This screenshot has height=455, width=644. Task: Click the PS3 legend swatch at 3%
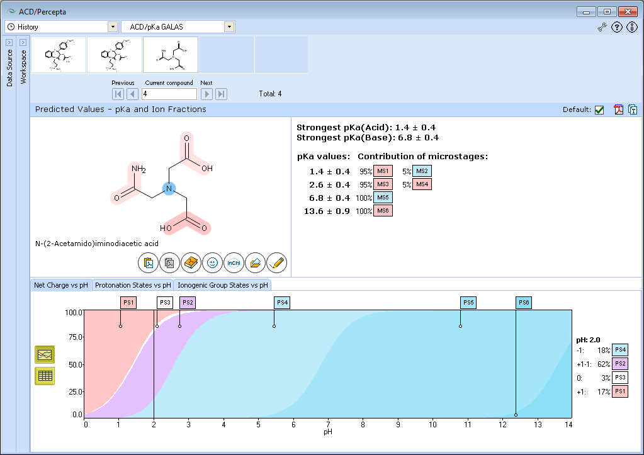[620, 378]
